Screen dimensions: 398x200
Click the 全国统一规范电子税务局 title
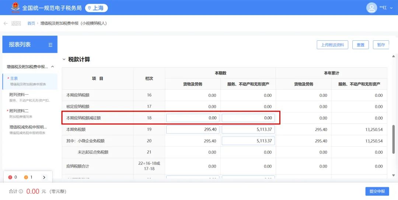click(52, 8)
